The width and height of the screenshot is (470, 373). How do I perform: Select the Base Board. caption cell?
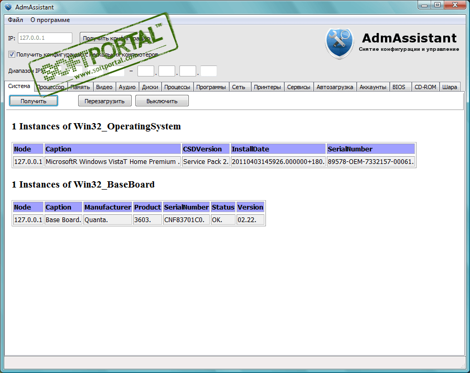point(63,220)
